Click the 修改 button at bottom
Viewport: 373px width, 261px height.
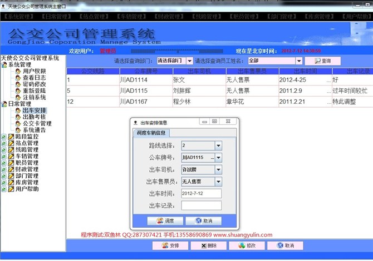point(247,245)
